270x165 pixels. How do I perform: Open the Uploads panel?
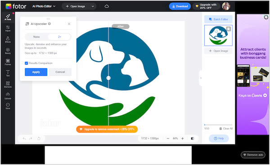[x=8, y=96]
